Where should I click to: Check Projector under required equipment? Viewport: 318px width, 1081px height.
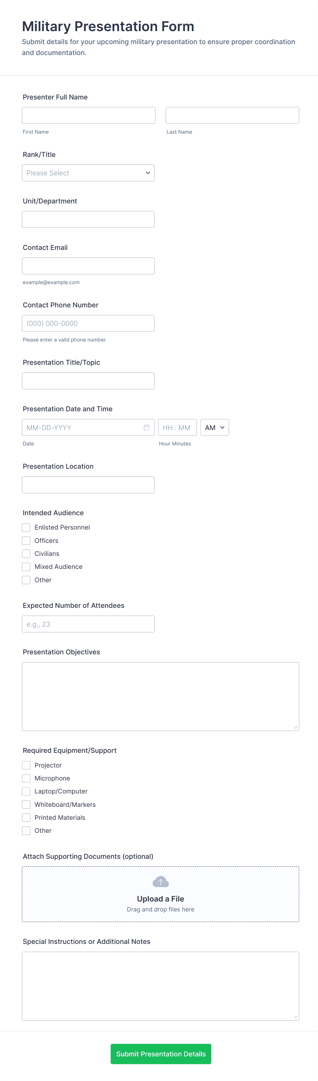coord(26,765)
